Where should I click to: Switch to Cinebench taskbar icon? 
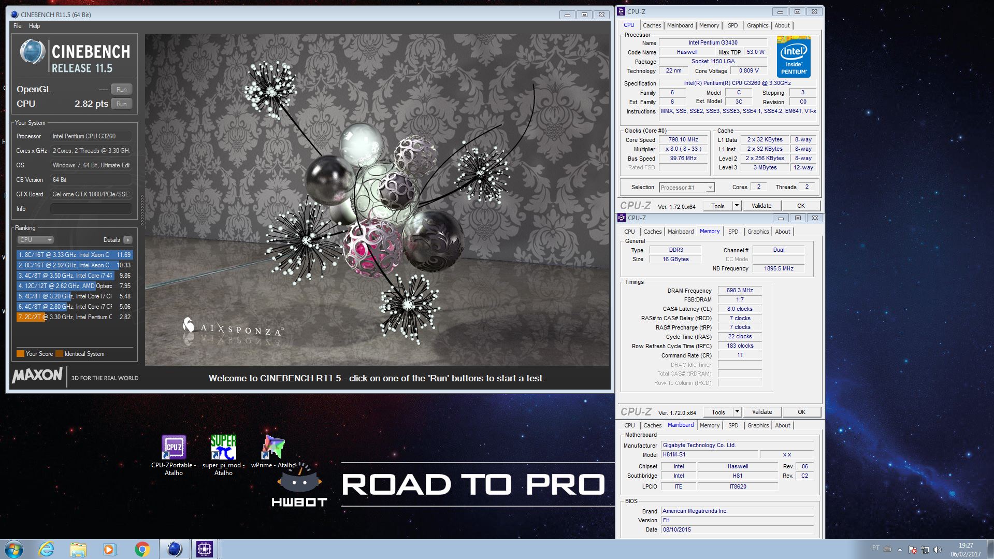click(x=174, y=549)
